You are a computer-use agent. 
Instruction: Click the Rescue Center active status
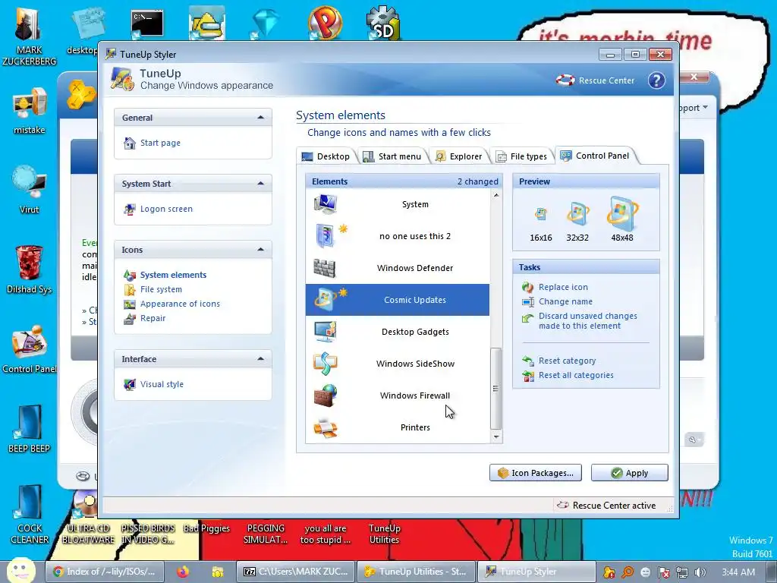click(x=606, y=505)
